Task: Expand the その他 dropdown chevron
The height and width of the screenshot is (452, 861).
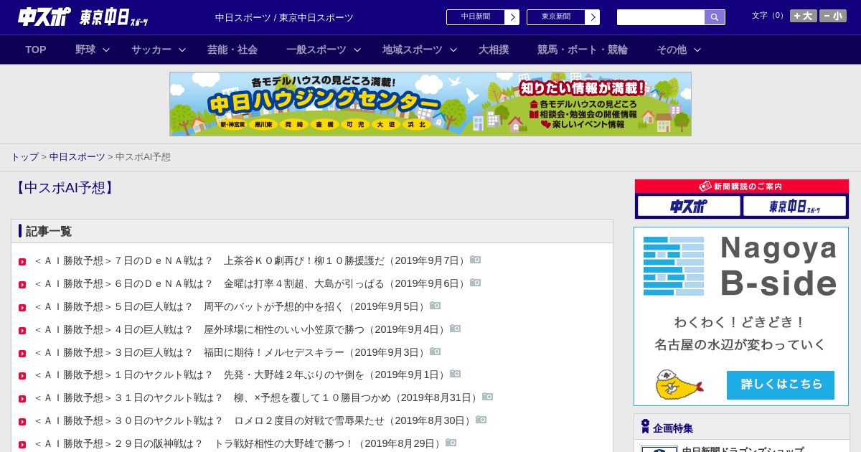Action: [697, 50]
